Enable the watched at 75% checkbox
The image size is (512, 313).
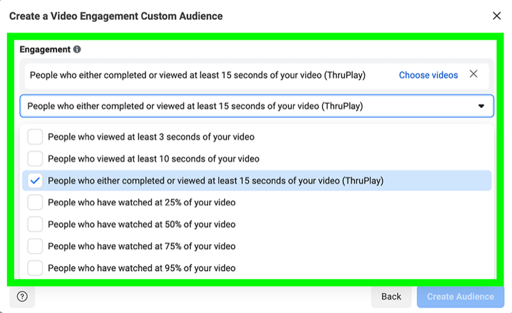(x=35, y=246)
